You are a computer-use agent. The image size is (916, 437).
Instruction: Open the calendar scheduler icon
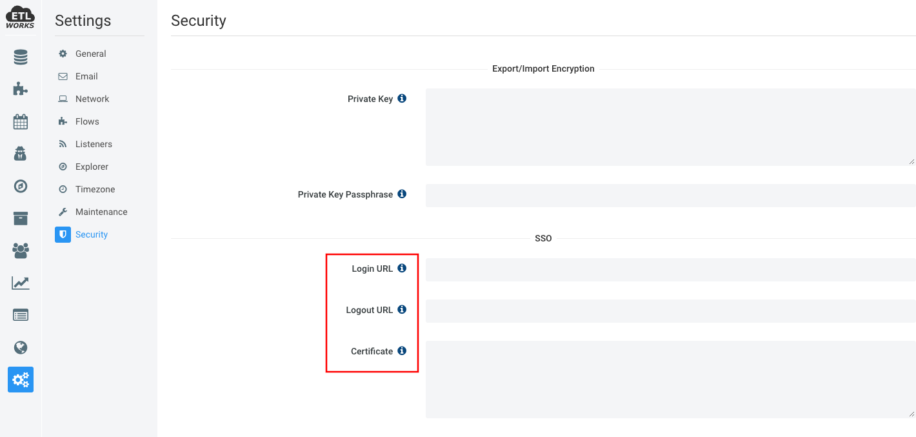[21, 121]
